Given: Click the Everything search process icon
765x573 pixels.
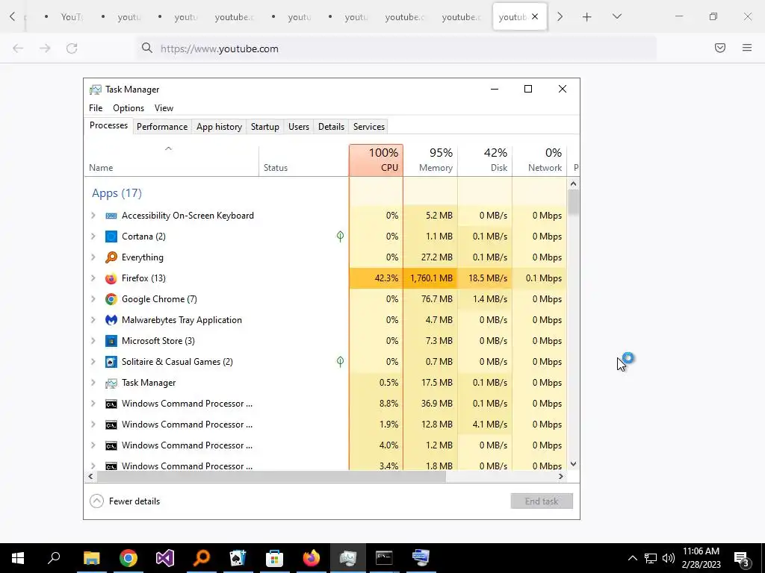Looking at the screenshot, I should tap(111, 257).
